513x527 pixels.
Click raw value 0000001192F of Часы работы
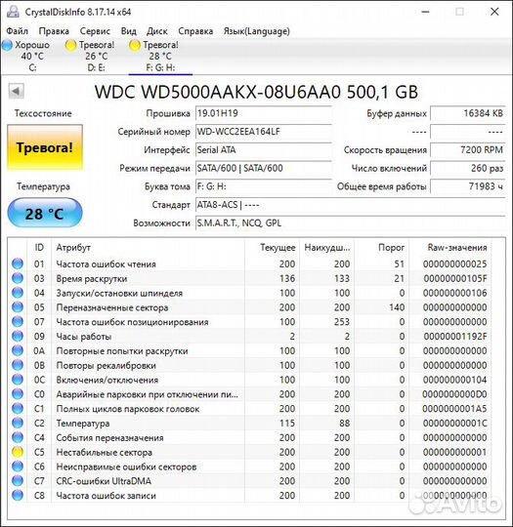point(455,337)
